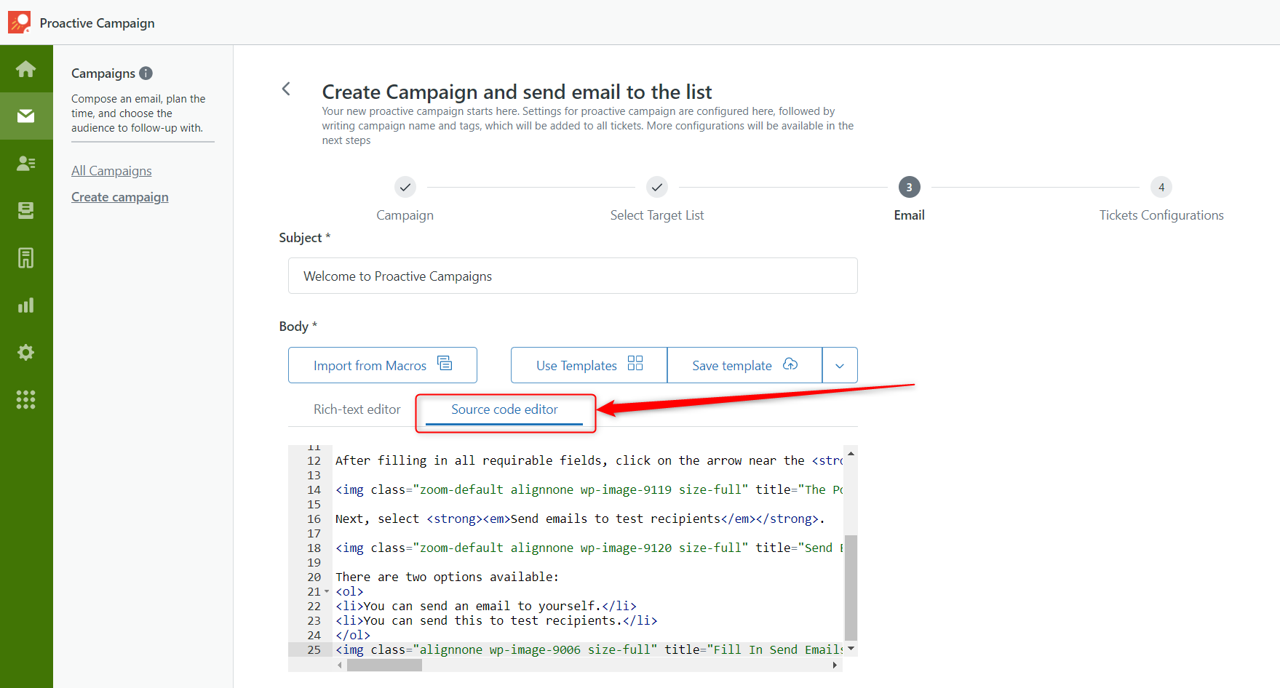The height and width of the screenshot is (688, 1280).
Task: Click the Use Templates button
Action: (589, 365)
